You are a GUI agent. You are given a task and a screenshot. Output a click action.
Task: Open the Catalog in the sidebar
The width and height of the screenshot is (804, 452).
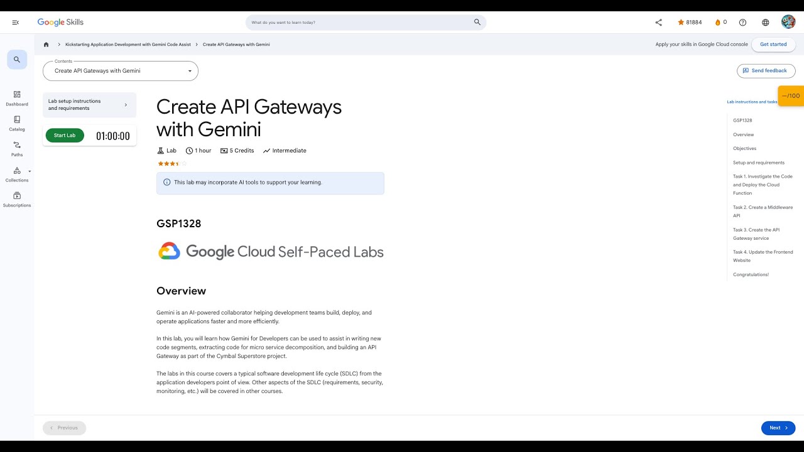(x=17, y=124)
